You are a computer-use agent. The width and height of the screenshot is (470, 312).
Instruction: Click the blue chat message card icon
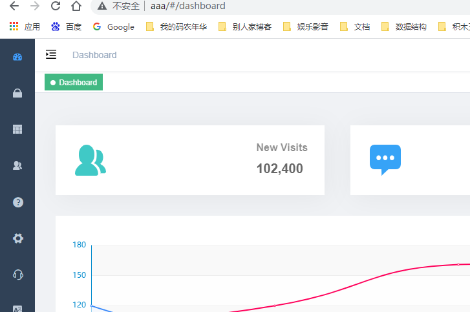coord(385,160)
